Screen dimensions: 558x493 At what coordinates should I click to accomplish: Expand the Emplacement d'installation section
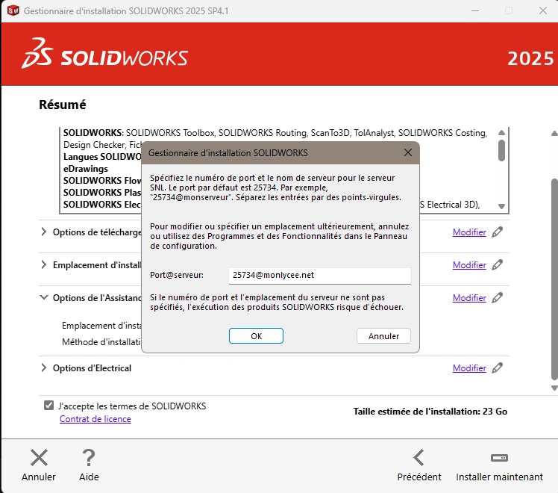coord(43,264)
